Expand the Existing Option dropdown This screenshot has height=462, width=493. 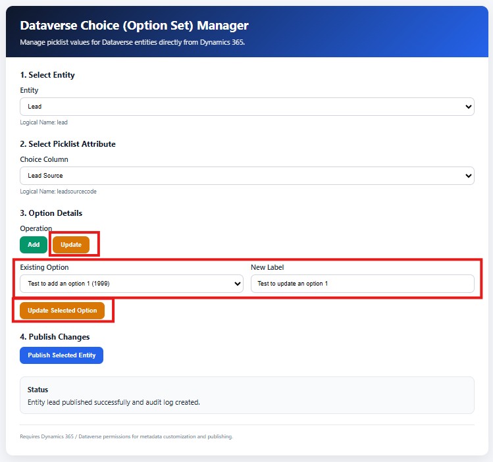(132, 284)
